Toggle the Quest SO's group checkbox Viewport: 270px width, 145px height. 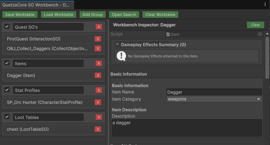click(7, 27)
